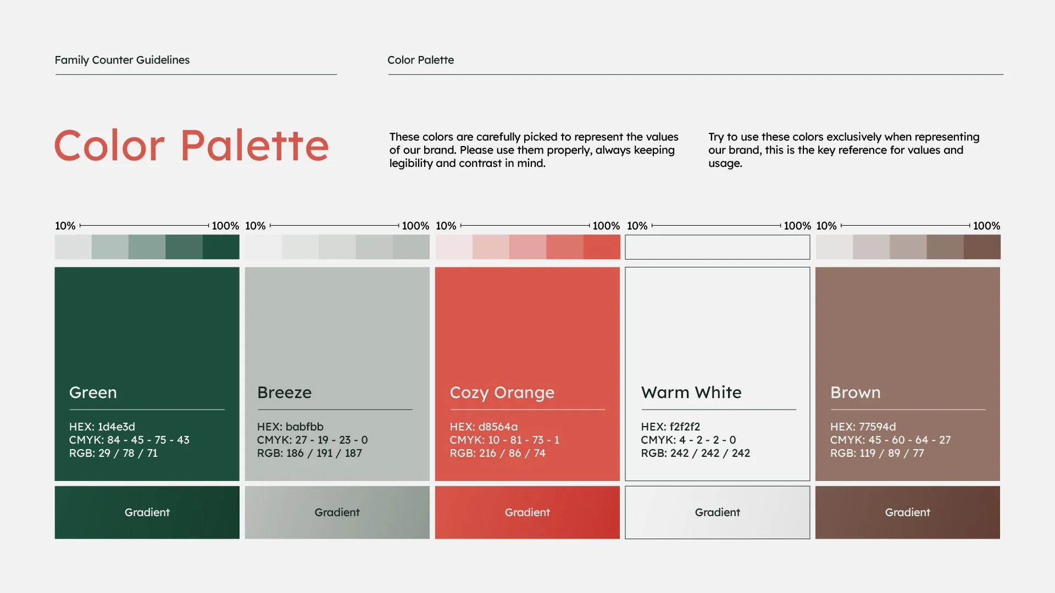
Task: Click the 100% Green tint swatch
Action: [221, 247]
